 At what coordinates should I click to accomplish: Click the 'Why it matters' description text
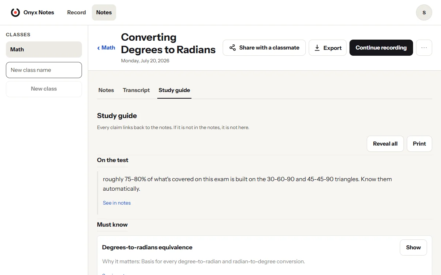pos(204,262)
